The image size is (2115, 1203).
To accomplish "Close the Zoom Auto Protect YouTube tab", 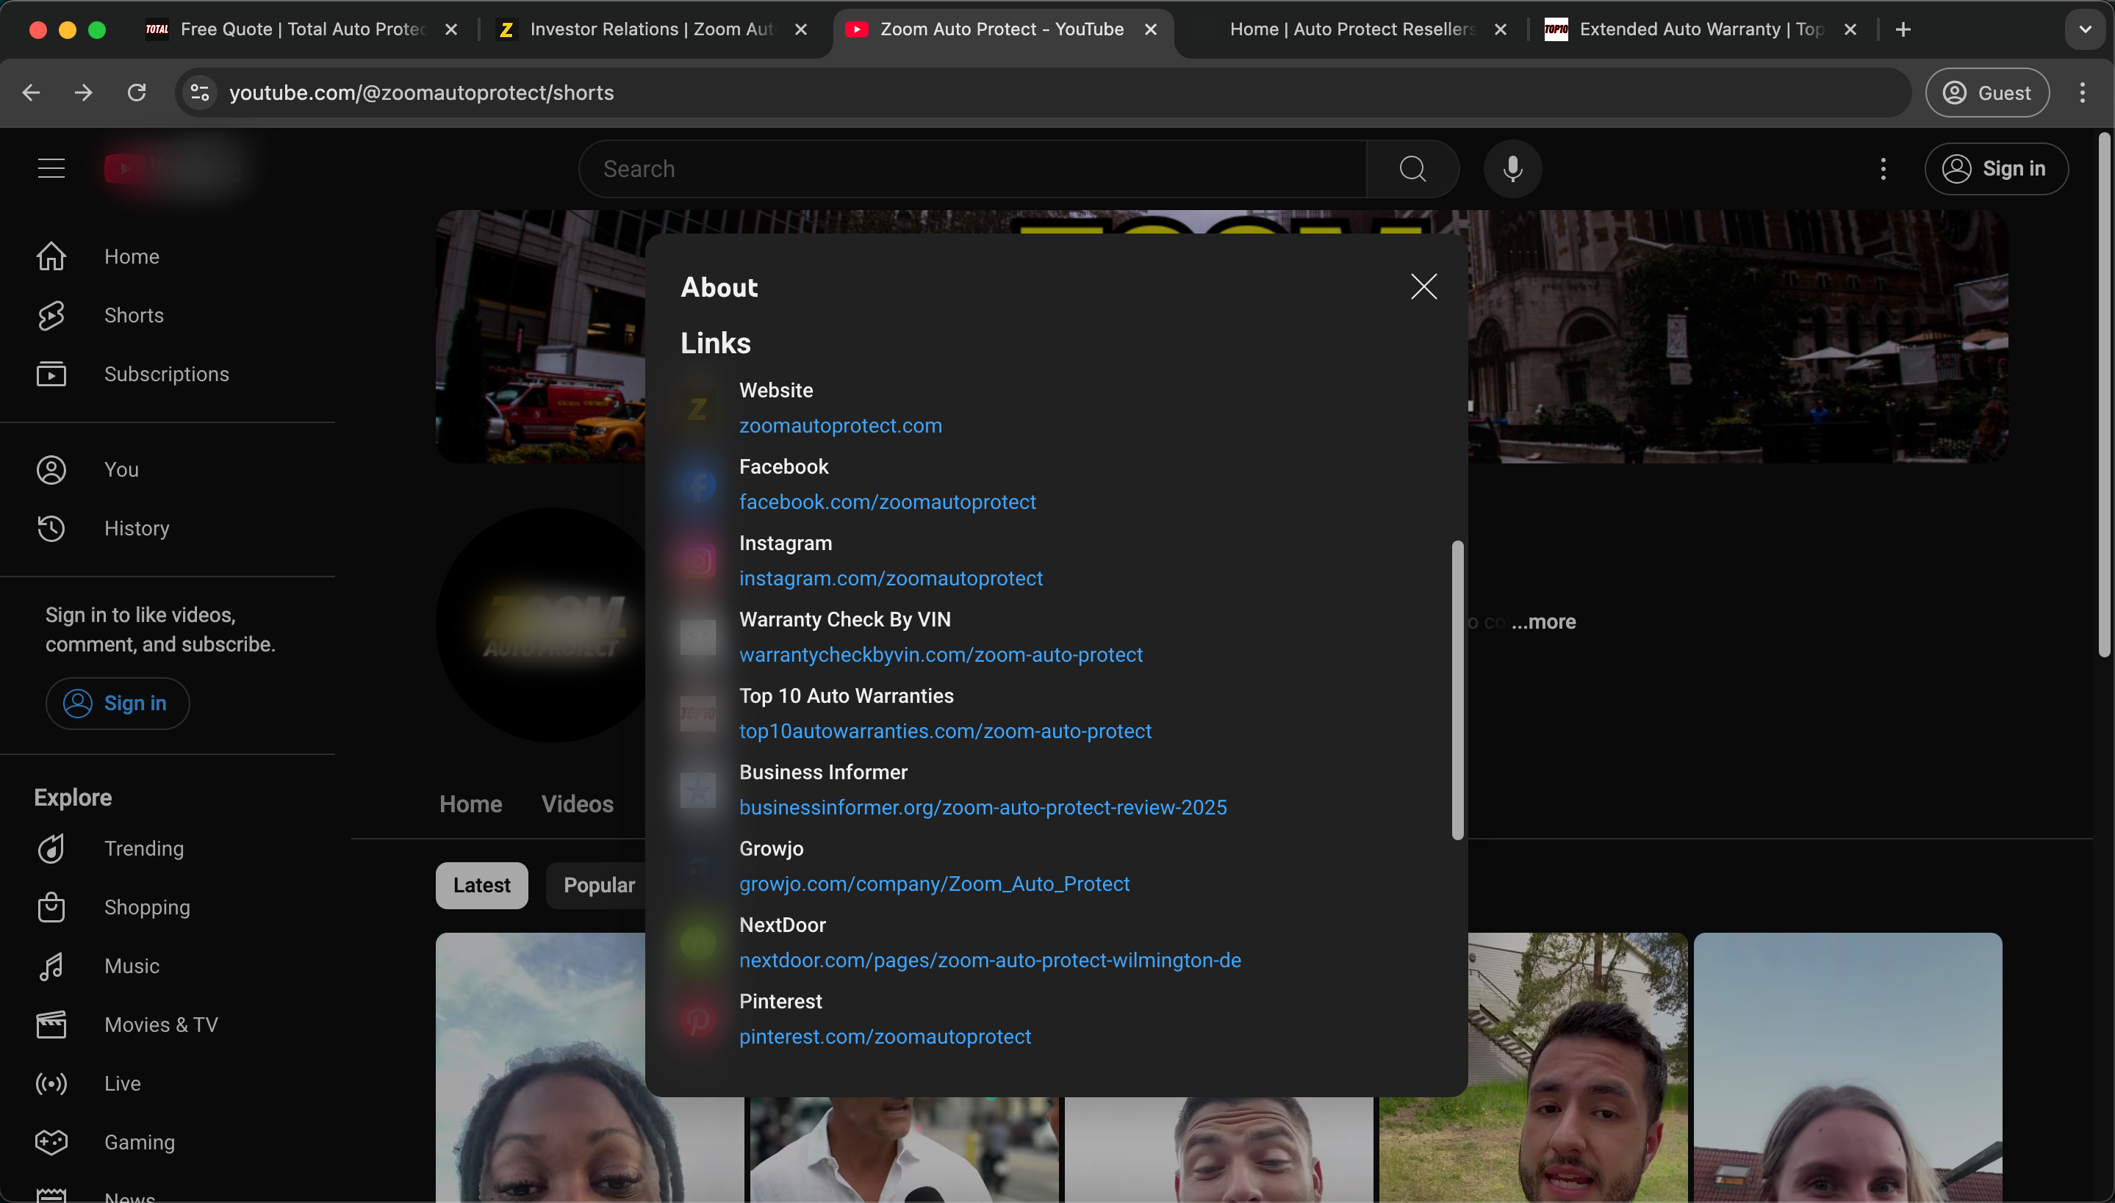I will coord(1149,29).
